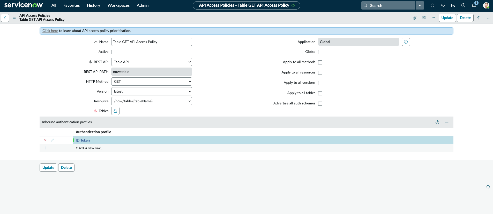Open response time clock icon
This screenshot has height=214, width=493.
tap(488, 187)
